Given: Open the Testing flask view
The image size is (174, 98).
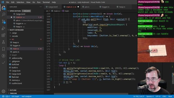Looking at the screenshot, I should pyautogui.click(x=4, y=42).
